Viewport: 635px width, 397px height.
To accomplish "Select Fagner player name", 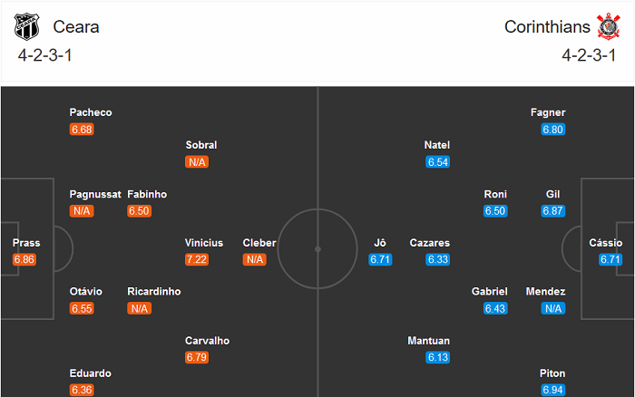I will [x=548, y=112].
